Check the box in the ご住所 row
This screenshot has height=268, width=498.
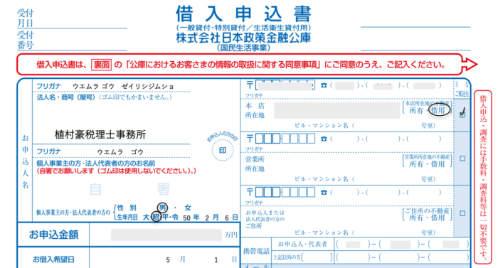point(462,213)
